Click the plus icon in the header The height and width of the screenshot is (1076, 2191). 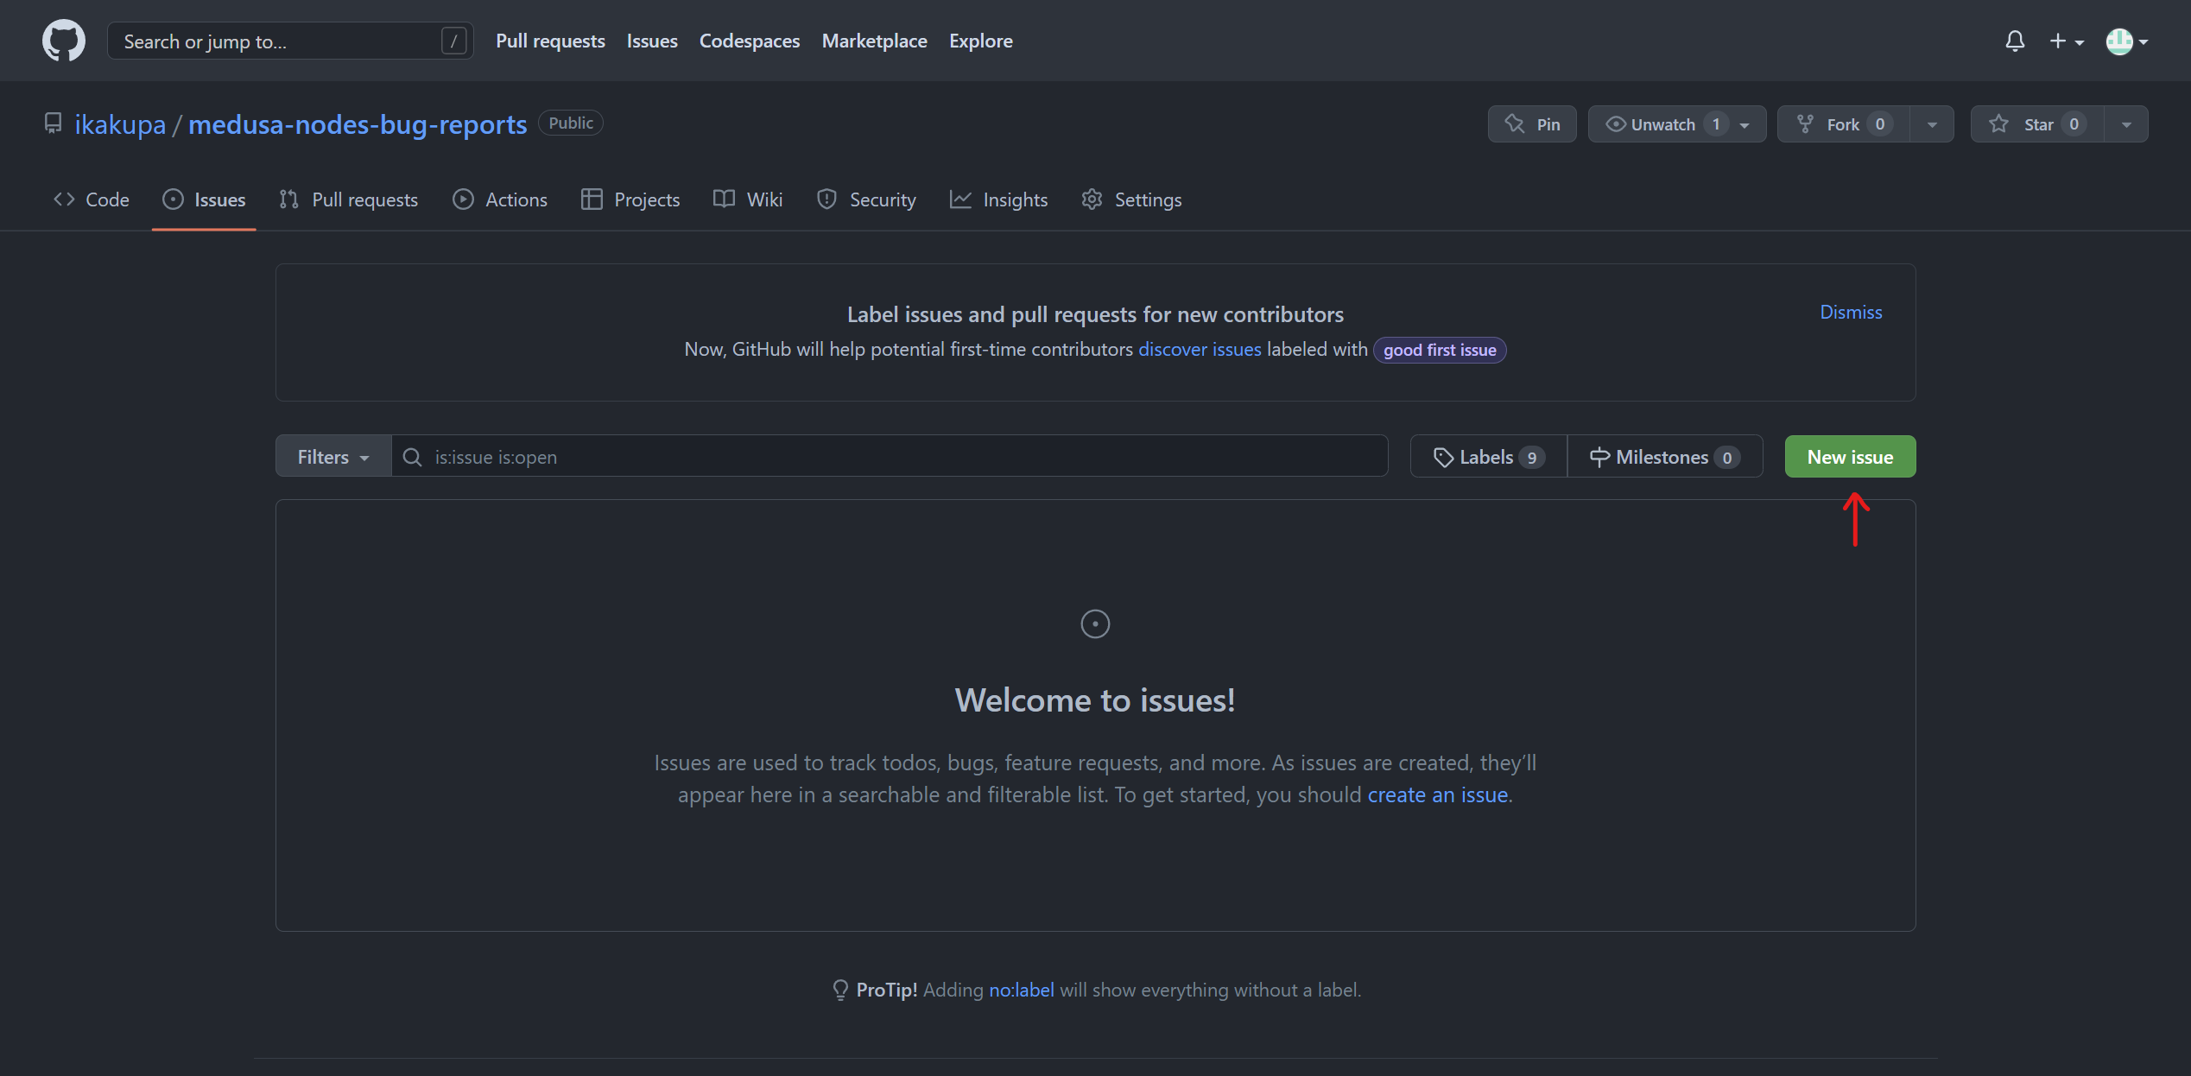tap(2057, 41)
